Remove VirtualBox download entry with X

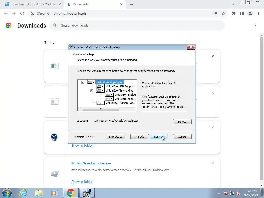213,127
